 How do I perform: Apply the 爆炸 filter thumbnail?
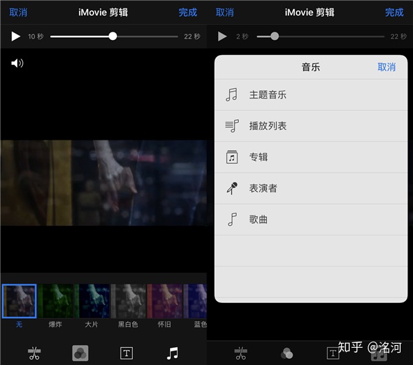click(x=56, y=301)
